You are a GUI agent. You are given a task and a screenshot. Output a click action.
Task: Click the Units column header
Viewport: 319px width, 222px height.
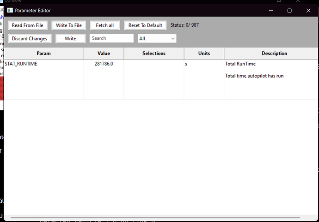click(204, 54)
